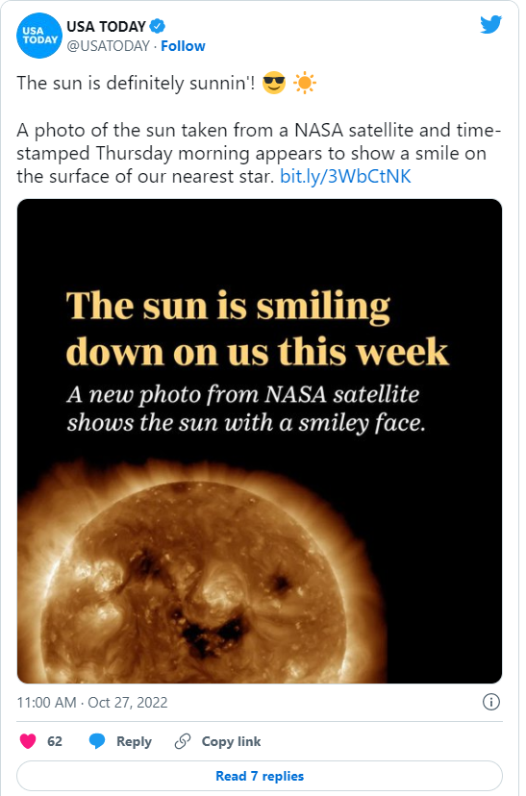Open the tweet info circle icon
526x796 pixels.
coord(491,702)
